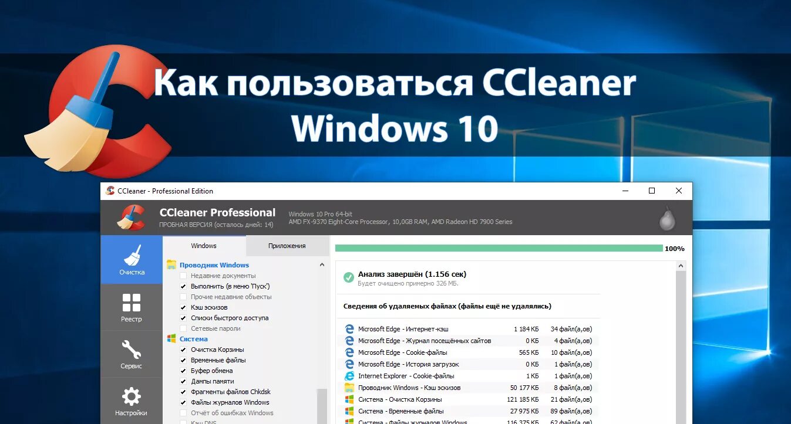The height and width of the screenshot is (424, 791).
Task: Open the Сервис tools section
Action: pos(132,354)
